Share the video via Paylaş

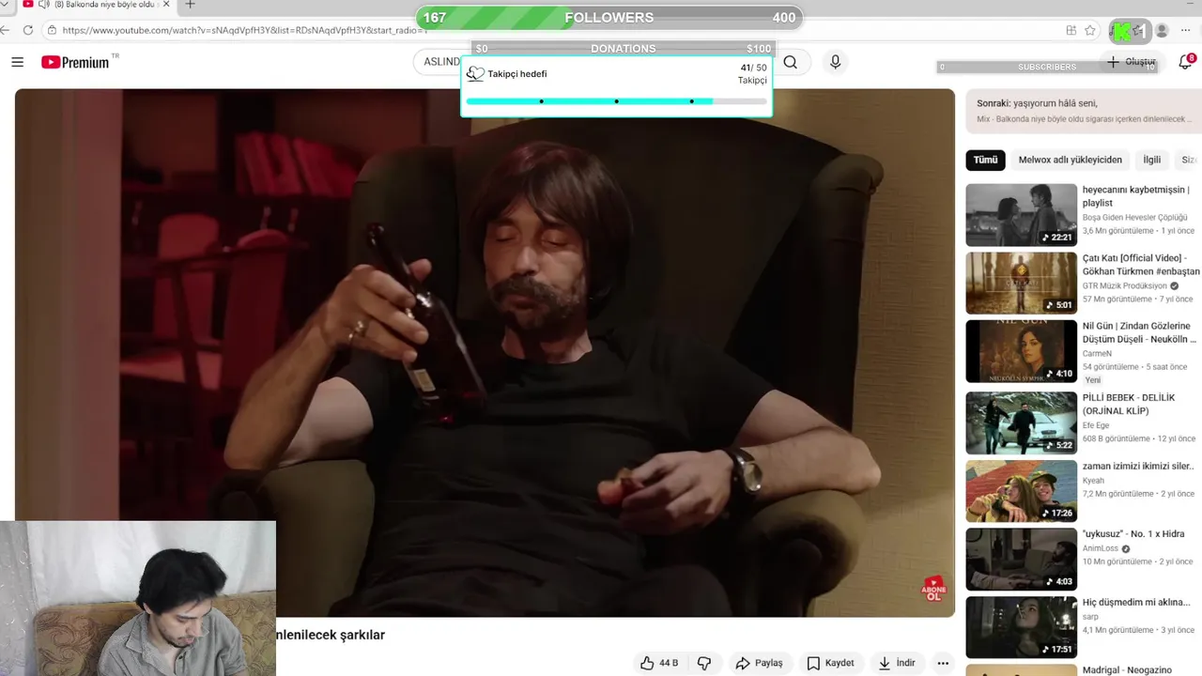point(759,663)
